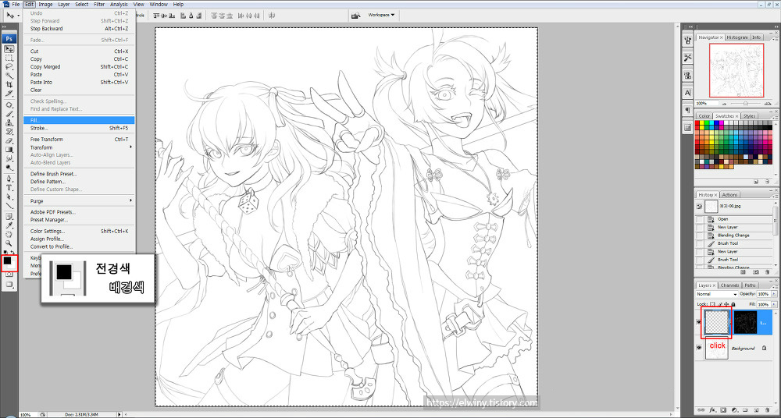Add a layer mask in Layers panel
This screenshot has width=781, height=418.
point(723,410)
